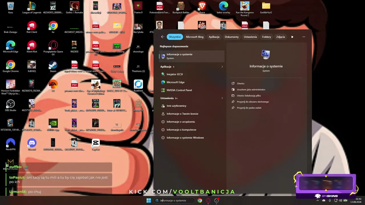Select the 'image (6)' desktop file
Screen dimensions: 365x205
pyautogui.click(x=138, y=105)
